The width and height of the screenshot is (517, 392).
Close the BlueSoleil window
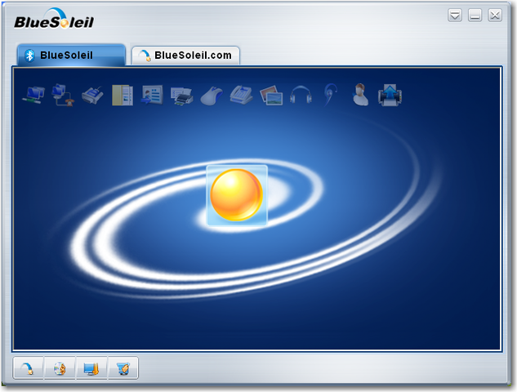tap(495, 16)
